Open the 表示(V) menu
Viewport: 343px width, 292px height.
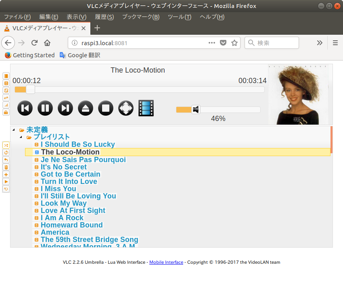(77, 17)
